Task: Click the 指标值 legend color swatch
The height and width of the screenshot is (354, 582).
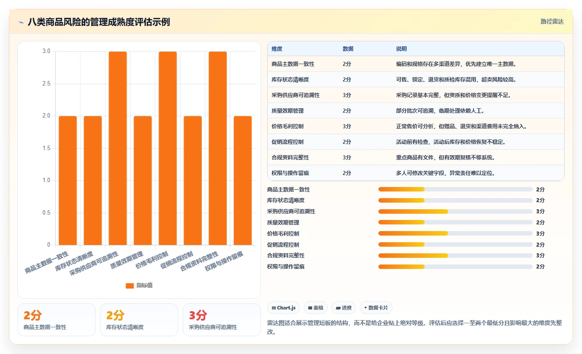Action: point(129,286)
